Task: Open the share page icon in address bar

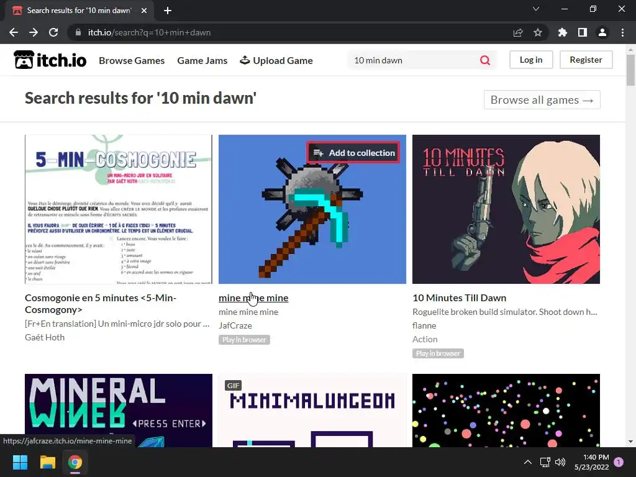Action: 518,32
